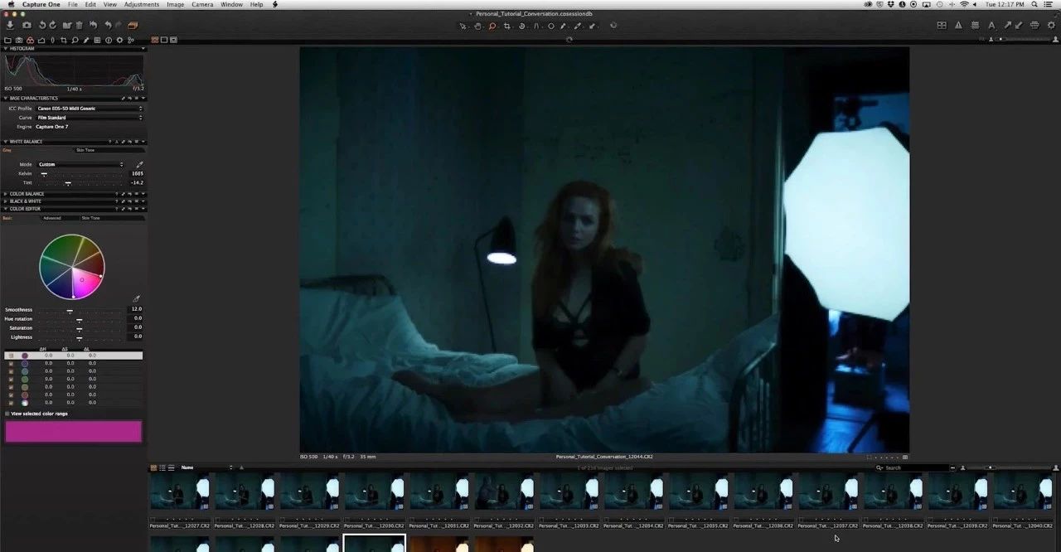Toggle checkbox of second blue-purple color row
The width and height of the screenshot is (1061, 552).
point(11,363)
